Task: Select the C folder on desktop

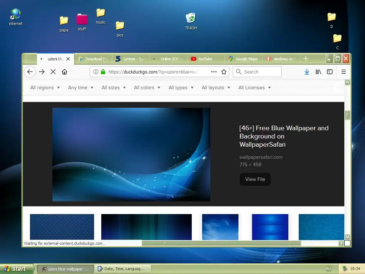Action: (337, 41)
